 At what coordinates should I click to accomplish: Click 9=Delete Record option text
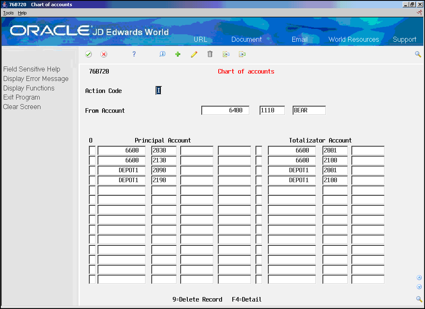197,299
